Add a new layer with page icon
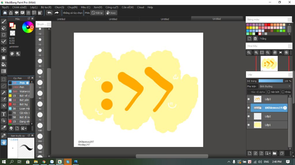This screenshot has width=295, height=165. click(249, 153)
